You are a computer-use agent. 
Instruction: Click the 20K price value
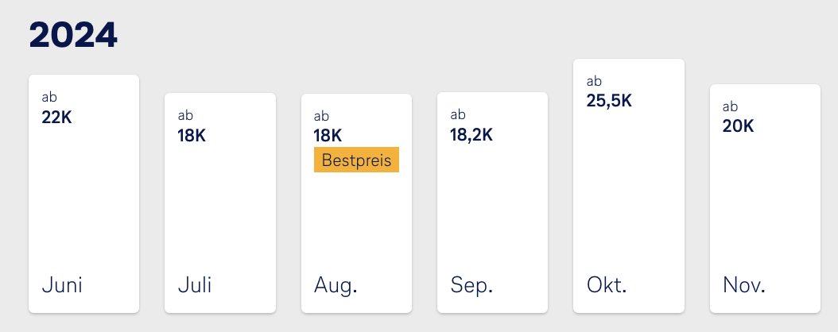click(x=738, y=126)
